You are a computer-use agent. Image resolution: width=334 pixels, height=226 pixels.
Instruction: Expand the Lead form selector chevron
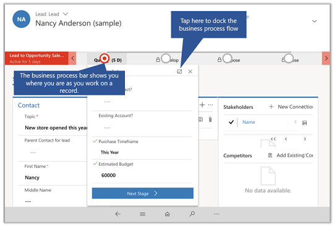pos(66,14)
